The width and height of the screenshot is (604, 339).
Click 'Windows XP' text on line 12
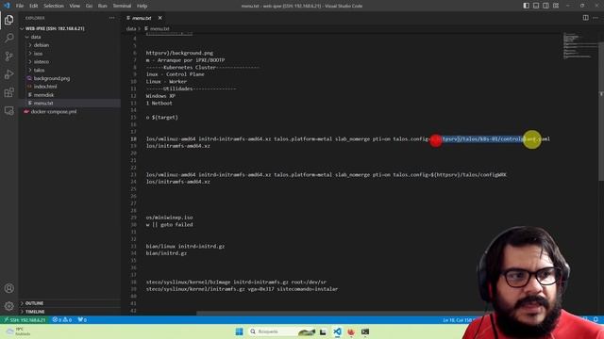point(160,96)
